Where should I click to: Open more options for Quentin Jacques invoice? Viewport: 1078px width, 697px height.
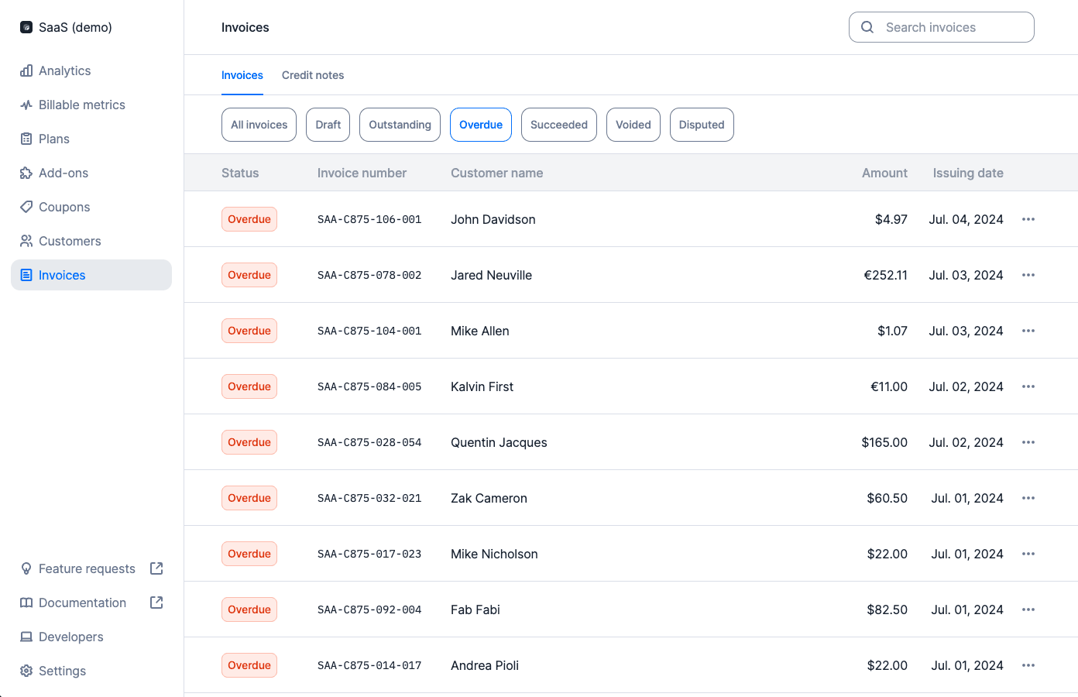click(x=1028, y=442)
